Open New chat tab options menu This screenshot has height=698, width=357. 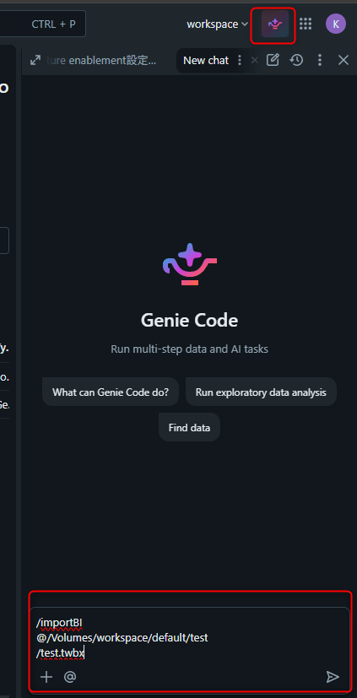240,60
